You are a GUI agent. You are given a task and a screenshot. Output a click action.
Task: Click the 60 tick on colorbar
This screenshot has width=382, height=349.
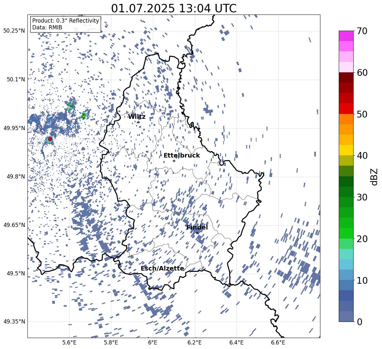click(x=362, y=73)
